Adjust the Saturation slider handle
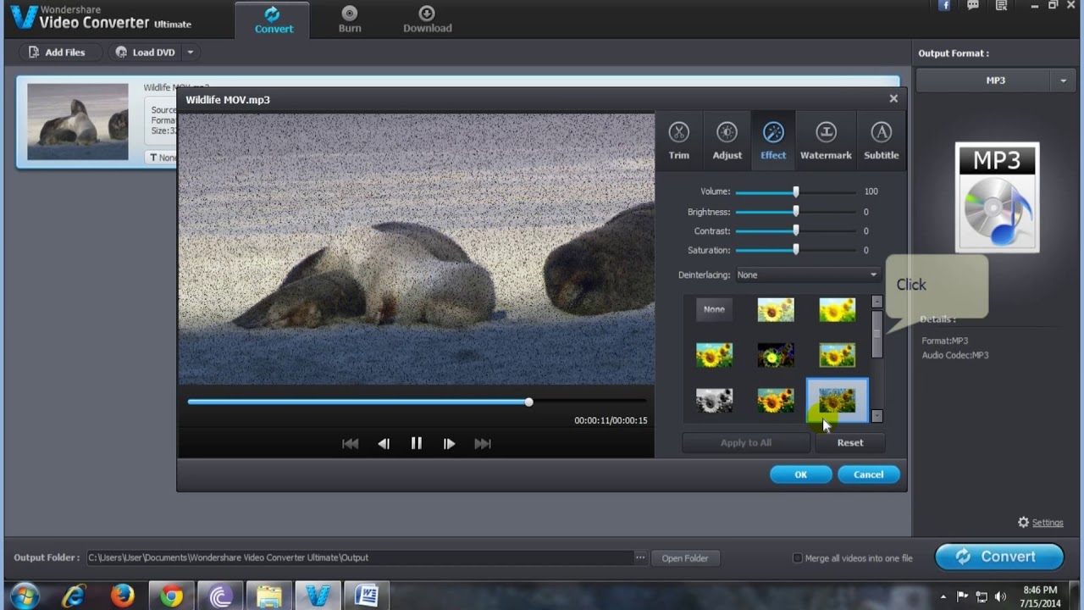The height and width of the screenshot is (610, 1084). [x=795, y=250]
